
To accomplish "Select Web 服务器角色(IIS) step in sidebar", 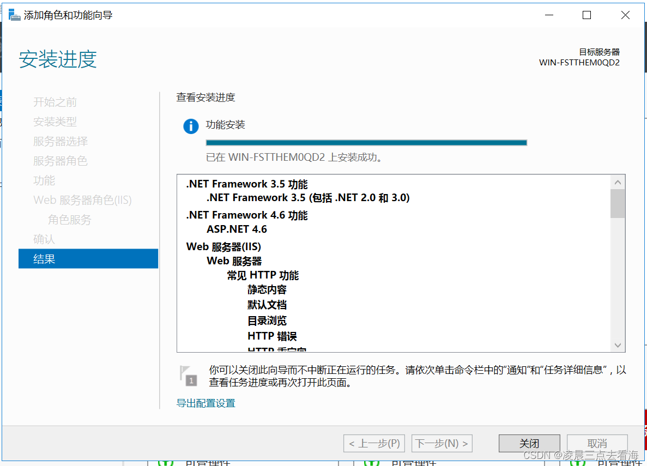I will pyautogui.click(x=82, y=200).
